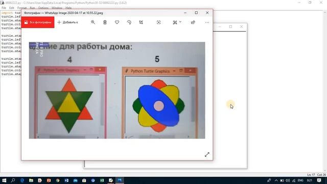The width and height of the screenshot is (327, 184).
Task: Open the File menu in IDLE
Action: 4,8
